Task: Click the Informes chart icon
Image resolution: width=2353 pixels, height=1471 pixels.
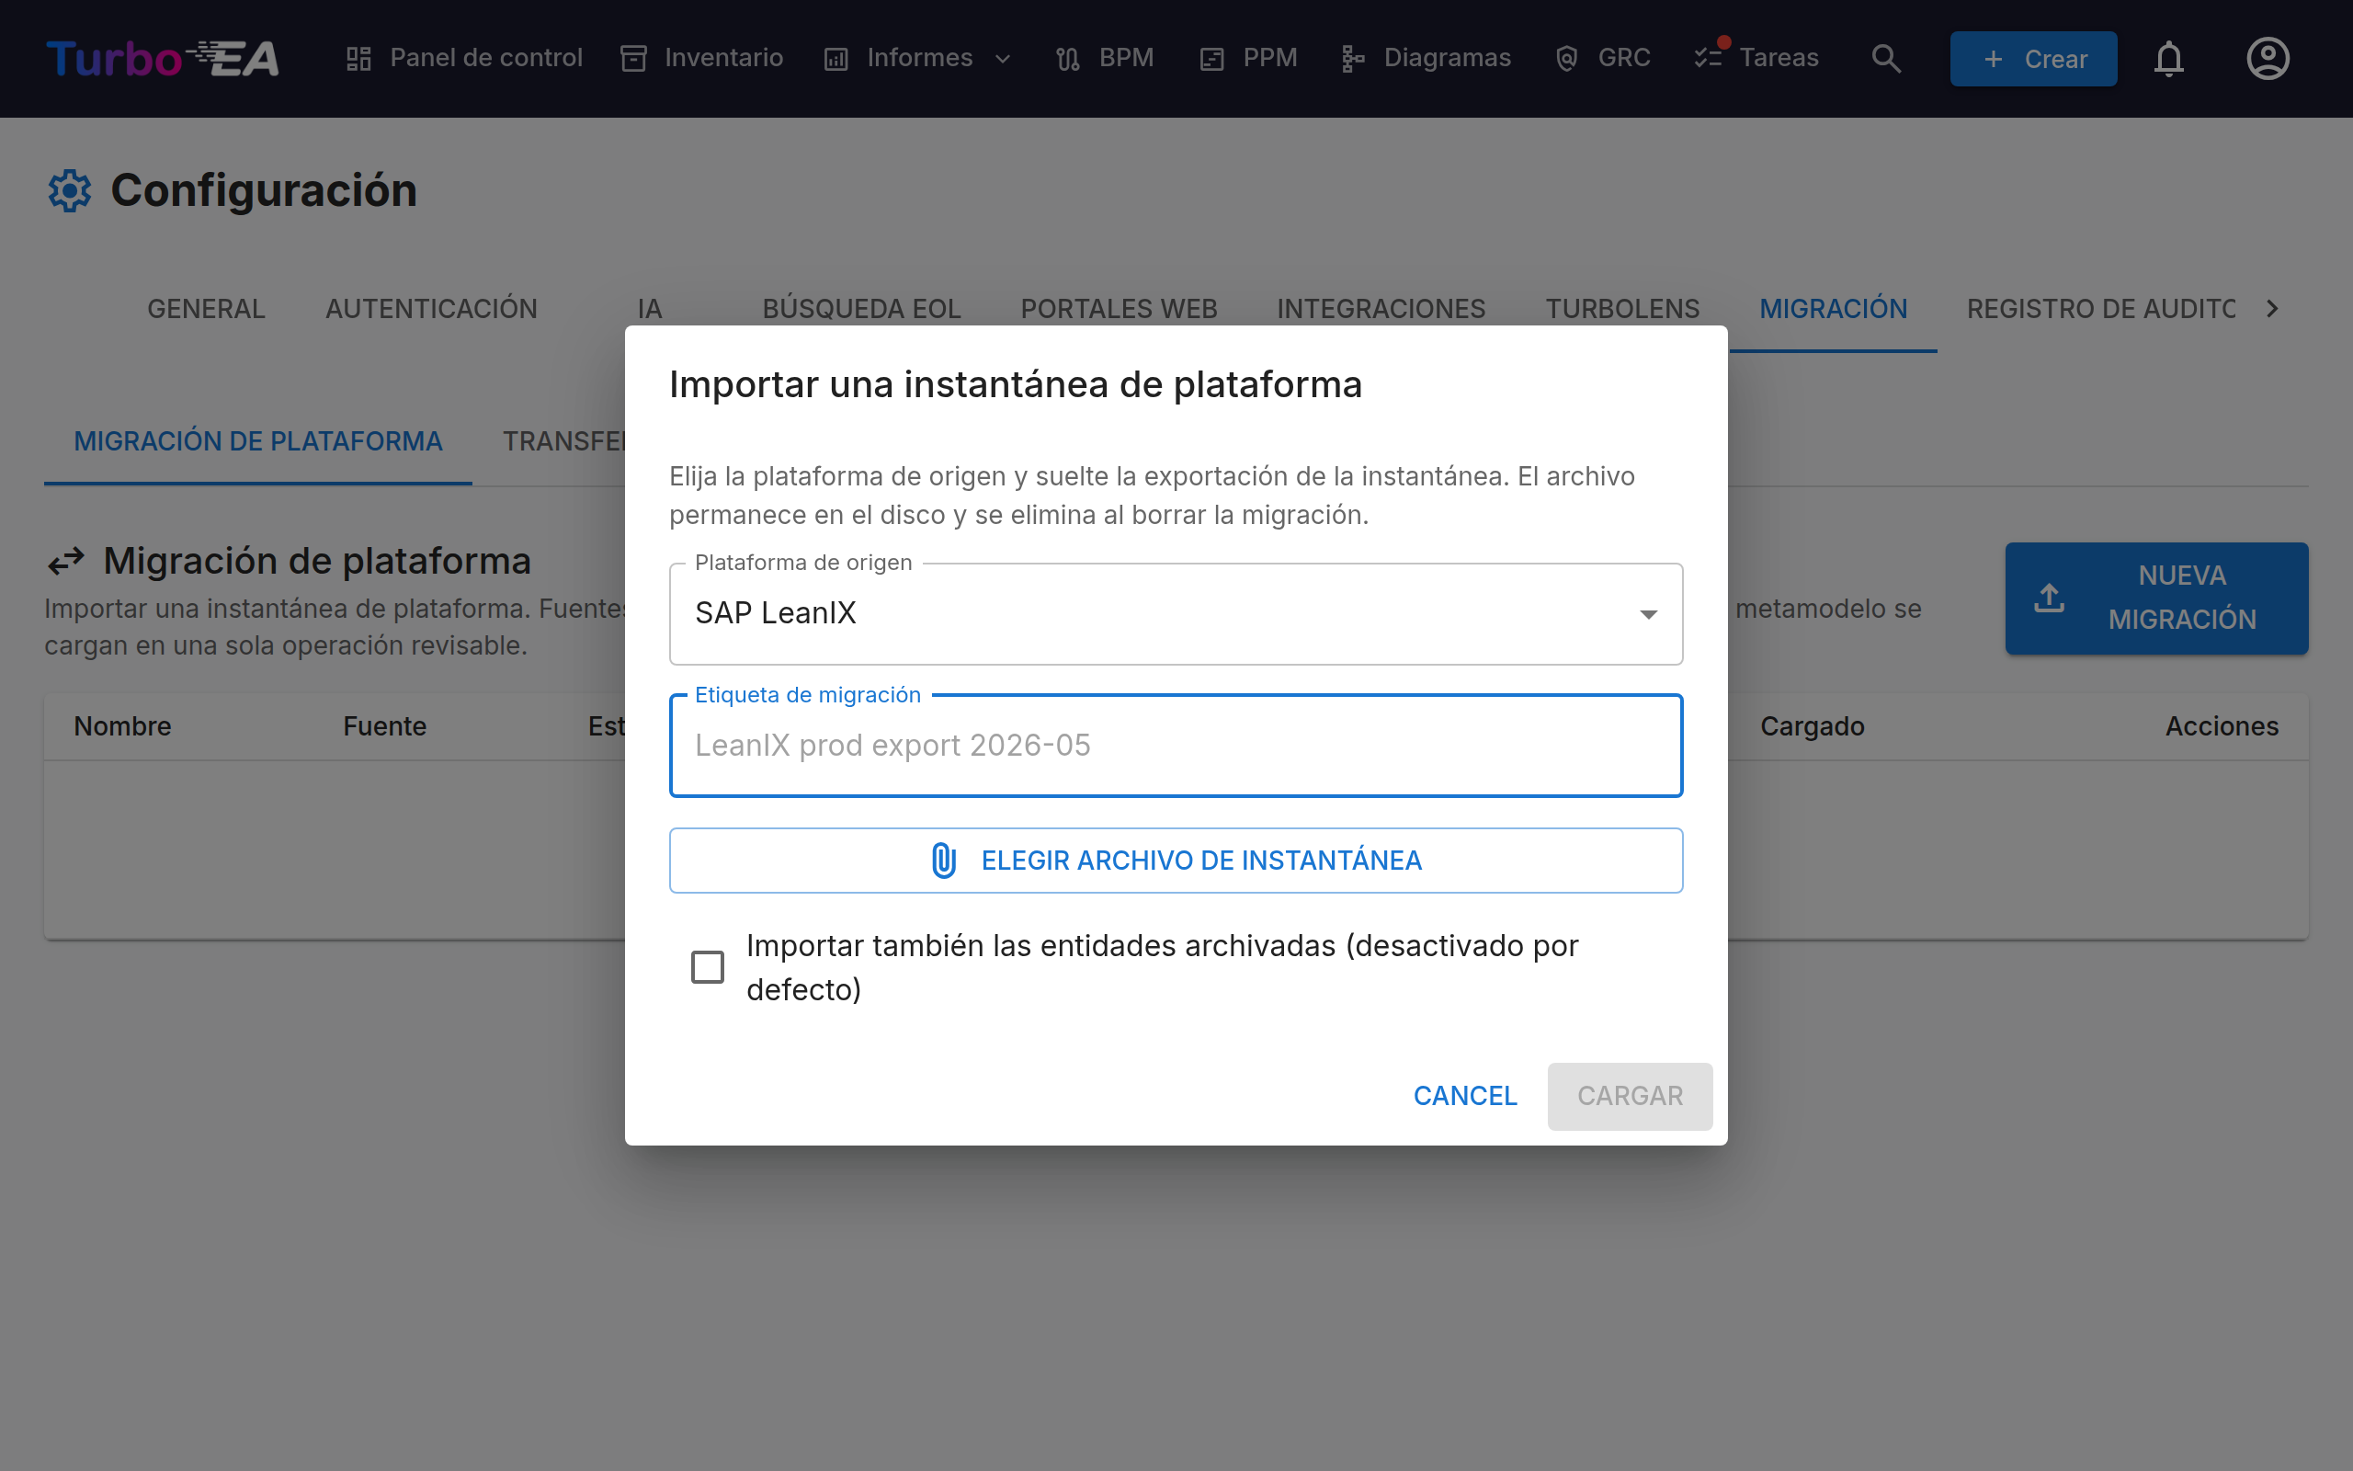Action: click(x=836, y=60)
